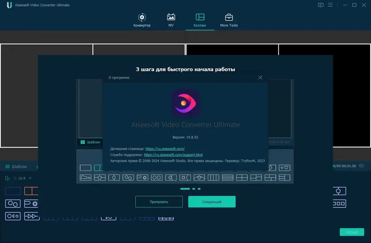This screenshot has height=243, width=371.
Task: Choose two-by-two grid template in tutorial panel
Action: point(242,178)
